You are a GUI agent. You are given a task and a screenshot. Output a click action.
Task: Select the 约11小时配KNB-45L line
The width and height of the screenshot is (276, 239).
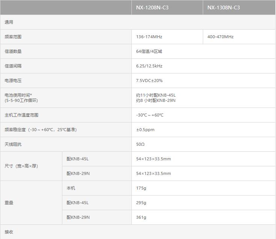point(156,95)
